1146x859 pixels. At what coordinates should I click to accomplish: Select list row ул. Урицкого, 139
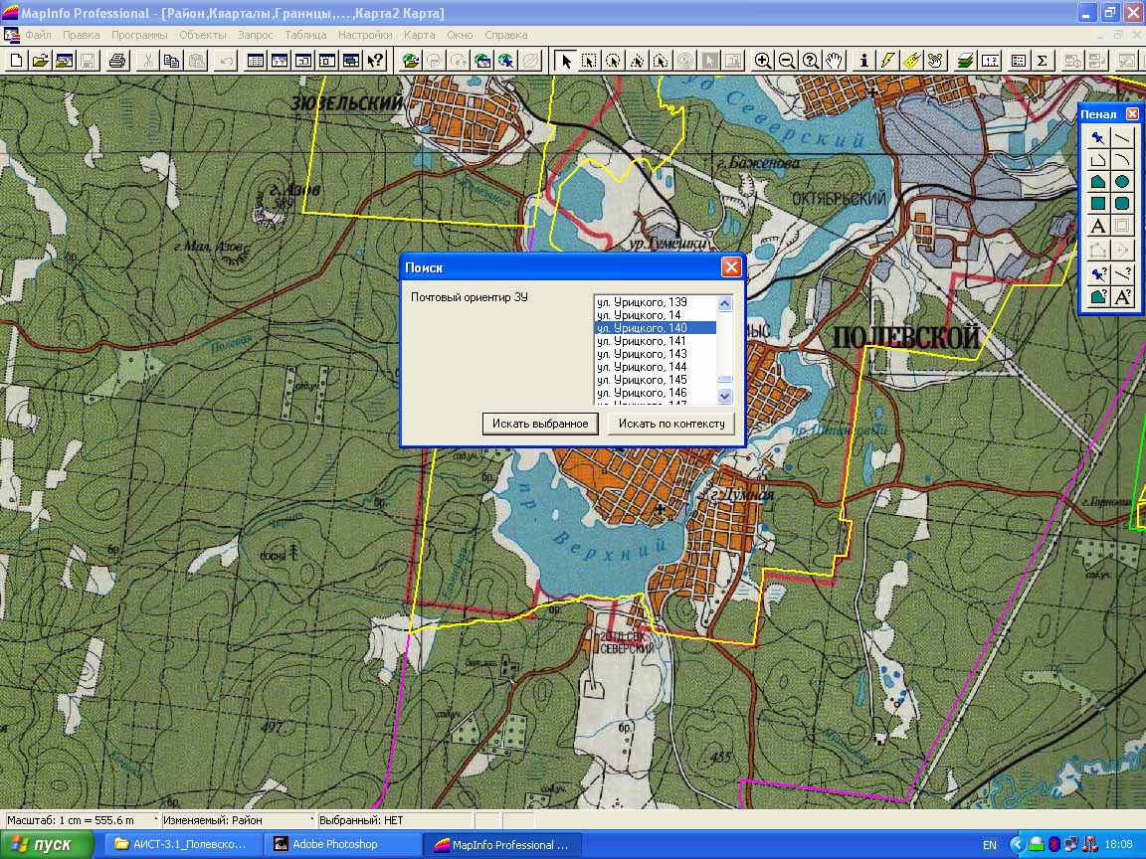pyautogui.click(x=656, y=302)
